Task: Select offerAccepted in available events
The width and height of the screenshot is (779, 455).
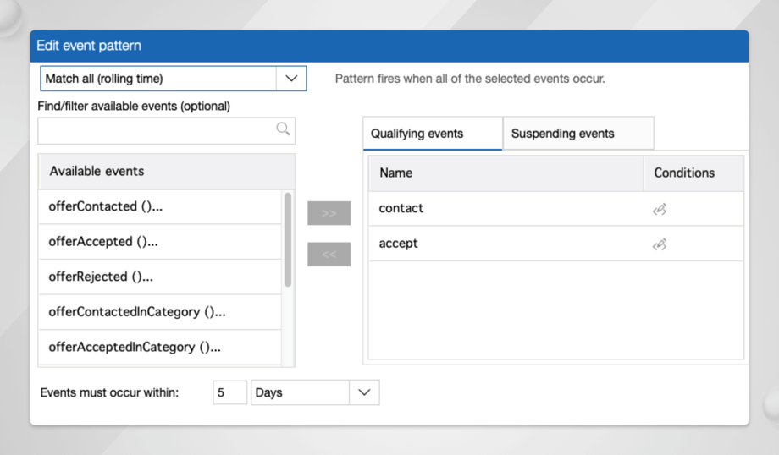Action: pyautogui.click(x=160, y=242)
